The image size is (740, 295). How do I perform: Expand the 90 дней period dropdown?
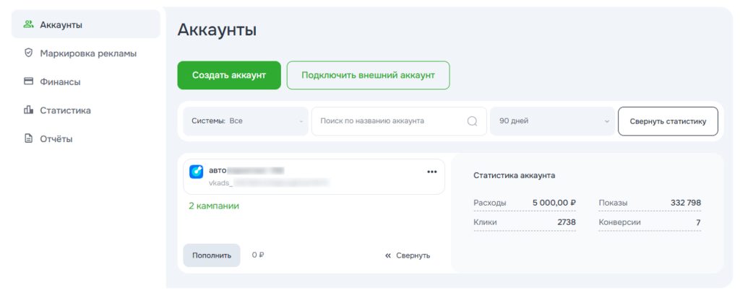552,121
